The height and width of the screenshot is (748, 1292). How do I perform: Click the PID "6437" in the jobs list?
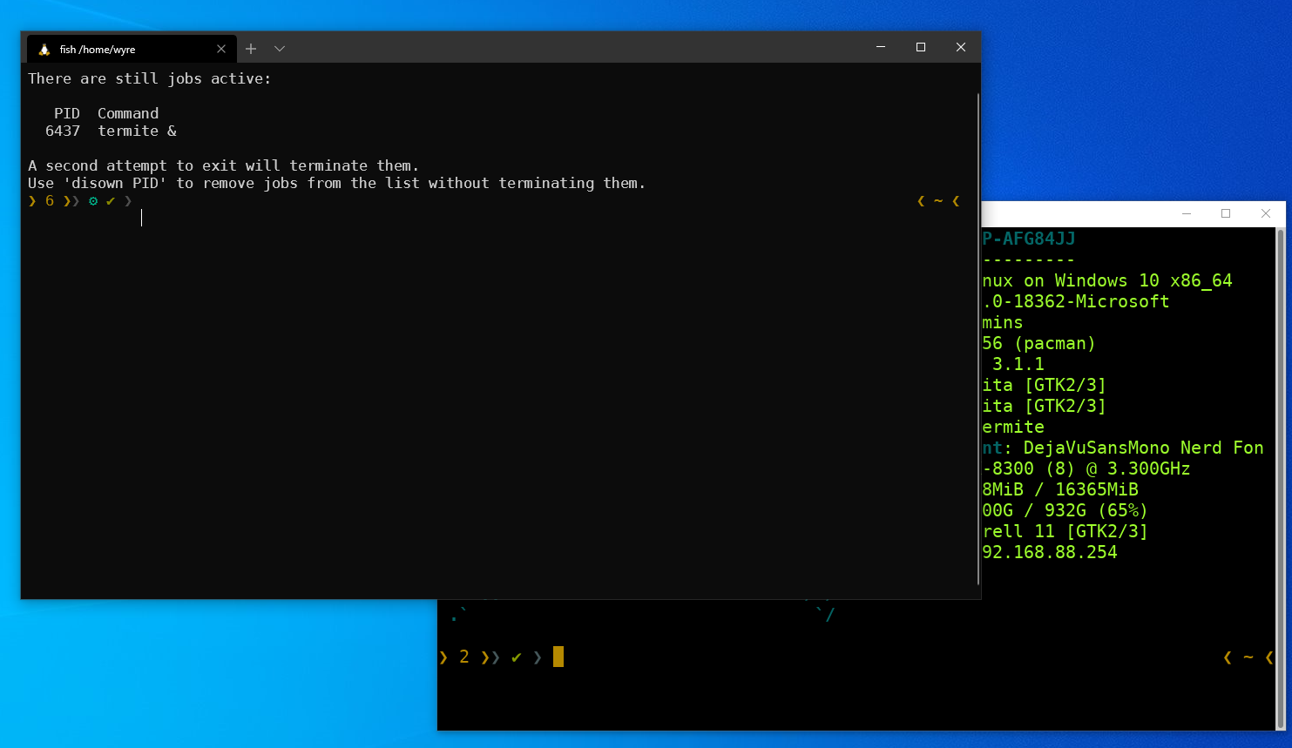(x=64, y=131)
